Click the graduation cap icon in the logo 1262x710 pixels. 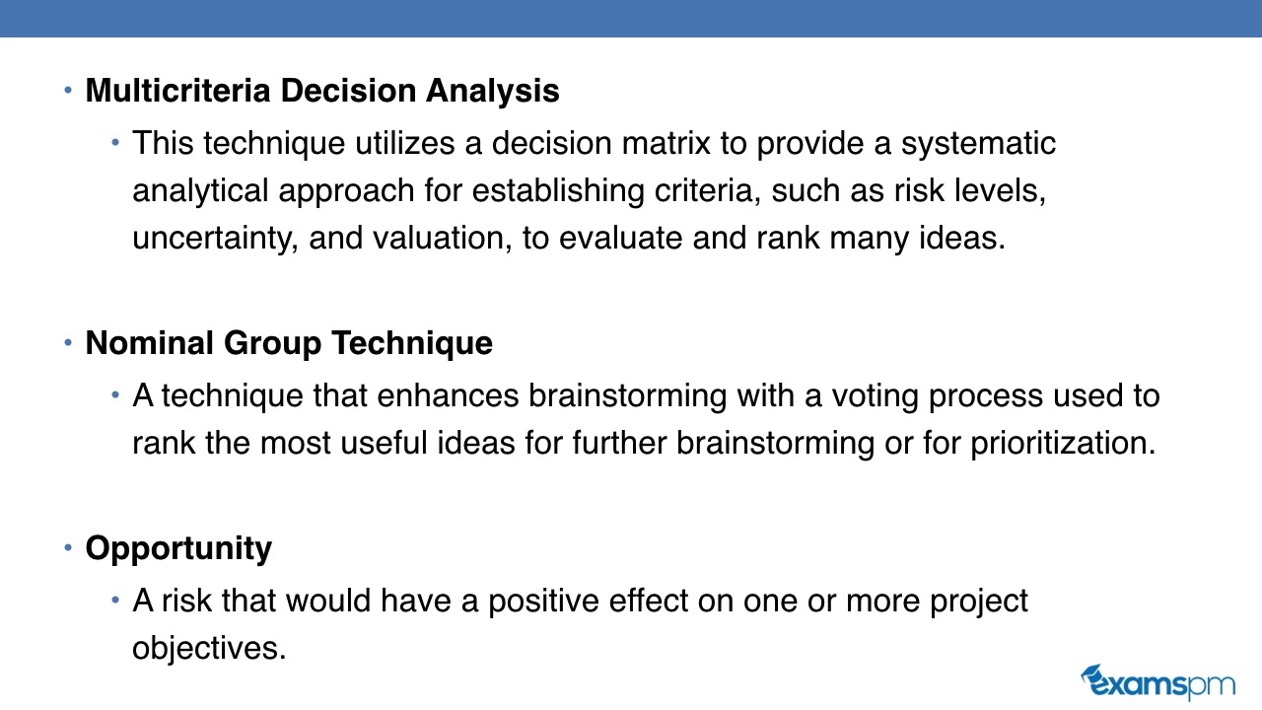[1092, 673]
